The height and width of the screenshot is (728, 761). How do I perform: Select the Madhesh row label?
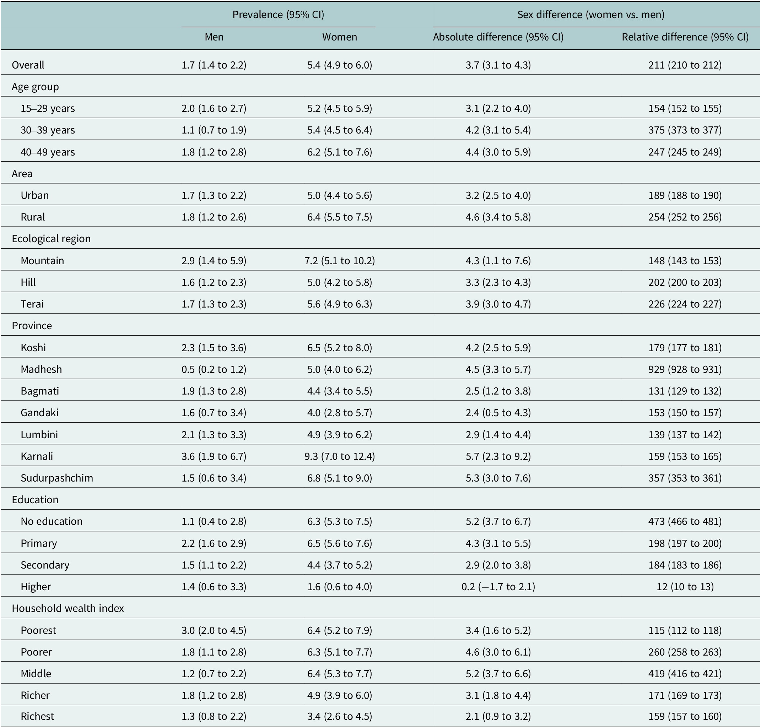(x=41, y=369)
